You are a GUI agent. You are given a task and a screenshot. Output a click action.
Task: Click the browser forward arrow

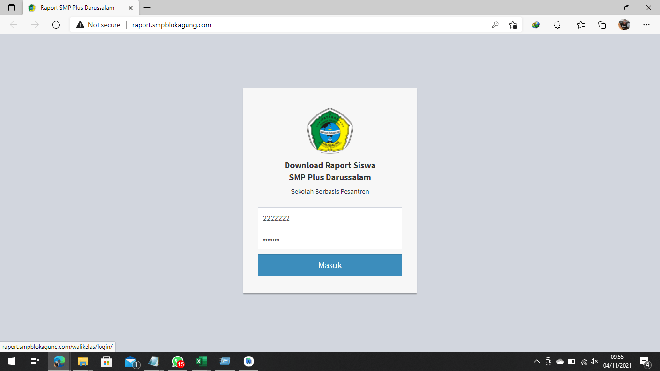pyautogui.click(x=35, y=25)
